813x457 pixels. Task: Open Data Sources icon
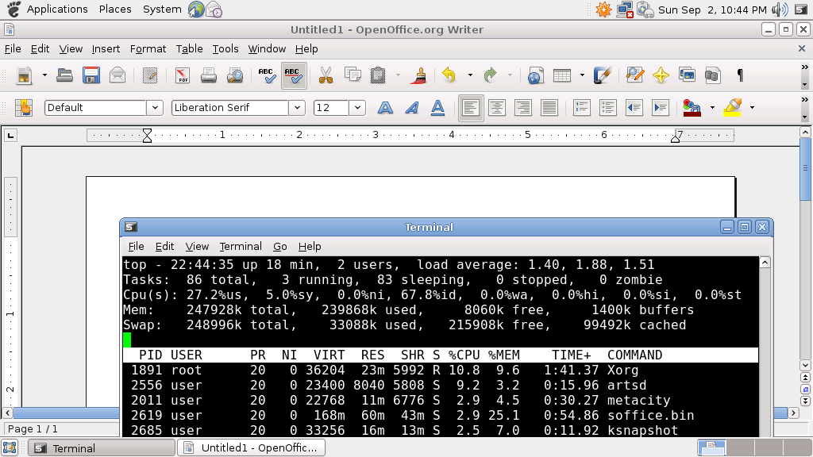click(x=713, y=75)
